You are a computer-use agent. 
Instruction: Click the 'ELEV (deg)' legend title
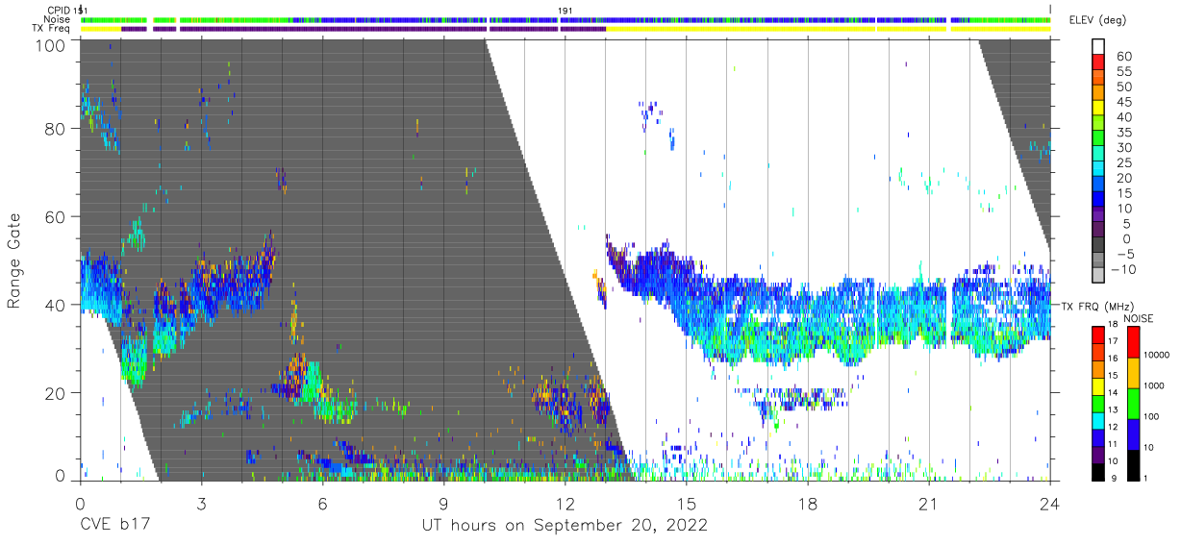pyautogui.click(x=1097, y=20)
